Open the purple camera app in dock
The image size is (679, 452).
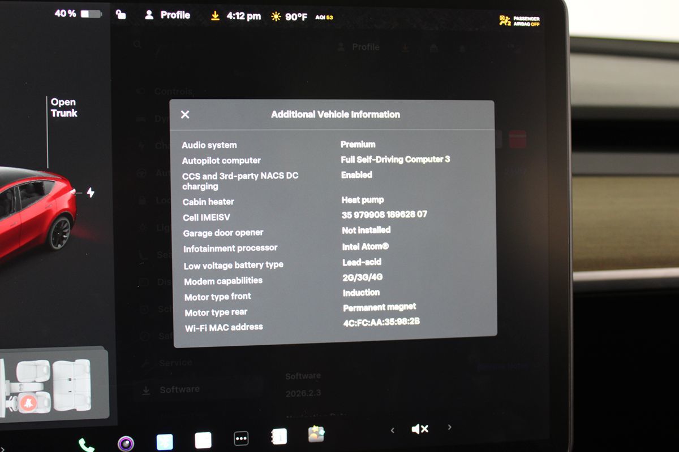tap(126, 443)
